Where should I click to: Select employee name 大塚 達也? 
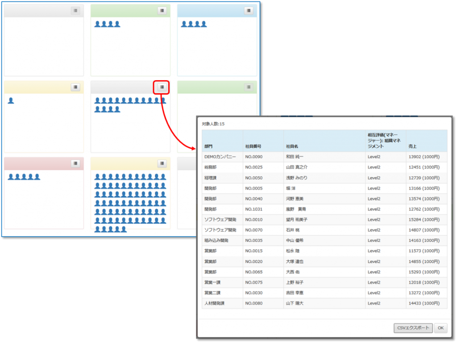[x=295, y=261]
